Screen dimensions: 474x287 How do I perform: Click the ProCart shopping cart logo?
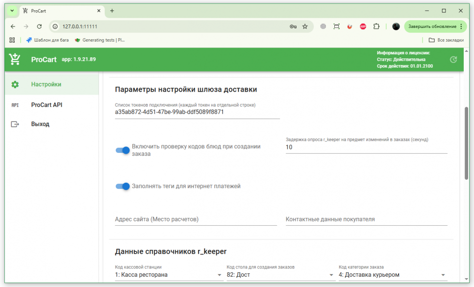point(15,59)
